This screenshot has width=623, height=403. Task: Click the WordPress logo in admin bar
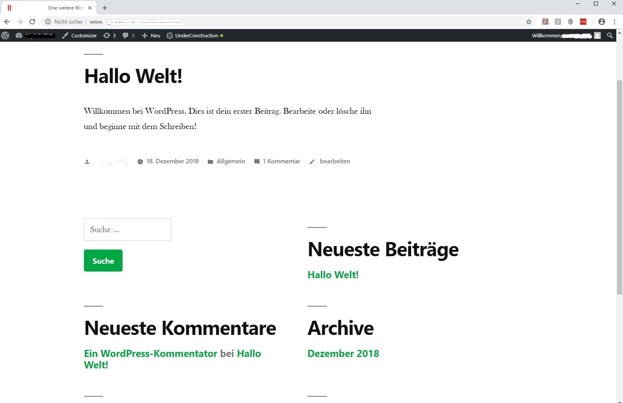tap(5, 35)
